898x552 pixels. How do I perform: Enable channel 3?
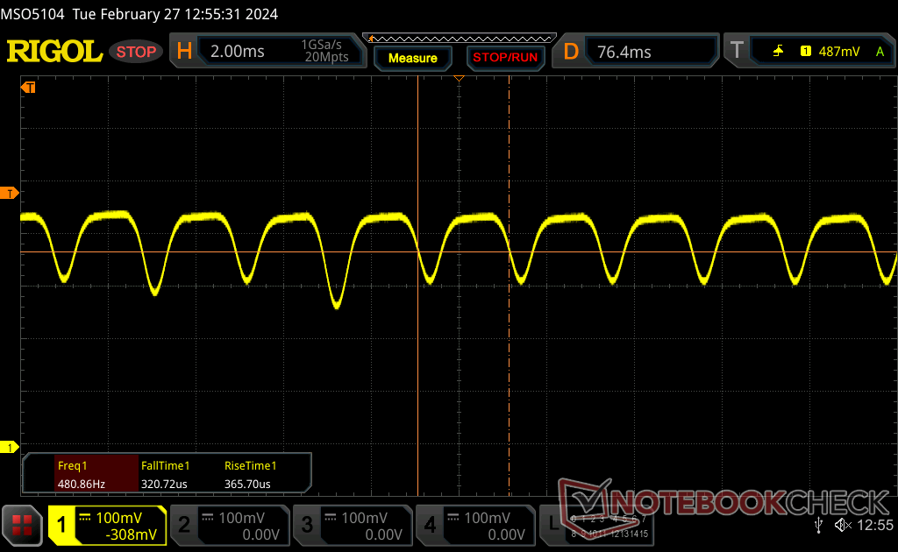(353, 526)
